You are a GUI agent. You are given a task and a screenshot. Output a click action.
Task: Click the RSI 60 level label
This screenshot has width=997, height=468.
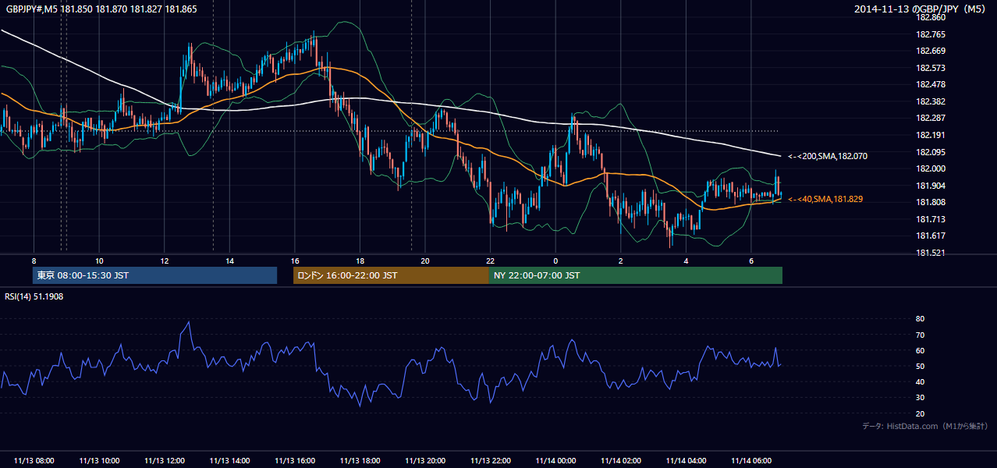point(920,350)
